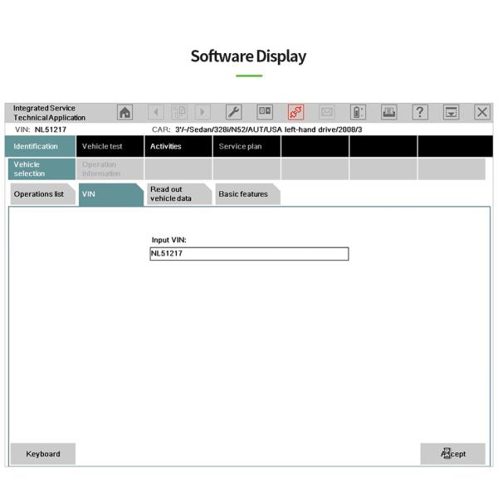This screenshot has height=498, width=498.
Task: Open the help question mark icon
Action: [420, 112]
